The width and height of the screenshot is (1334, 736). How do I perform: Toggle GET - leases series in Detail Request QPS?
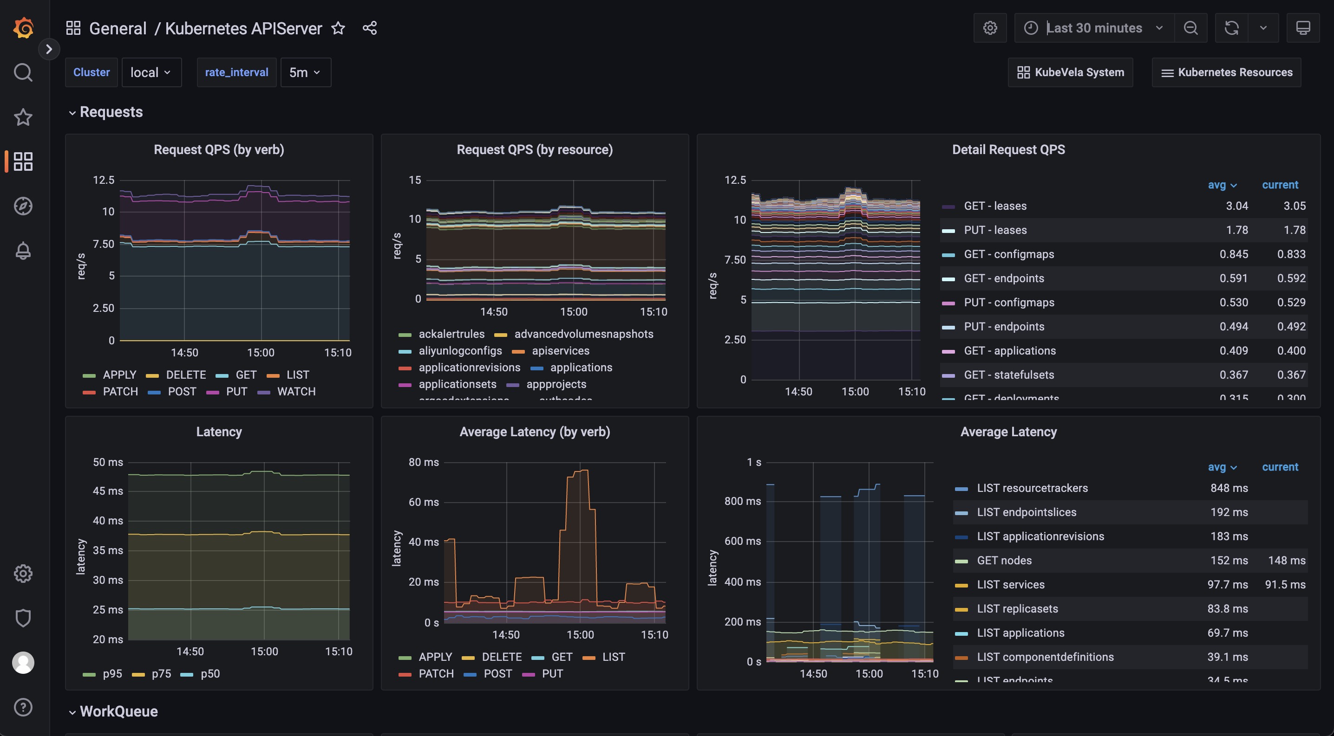click(x=995, y=206)
